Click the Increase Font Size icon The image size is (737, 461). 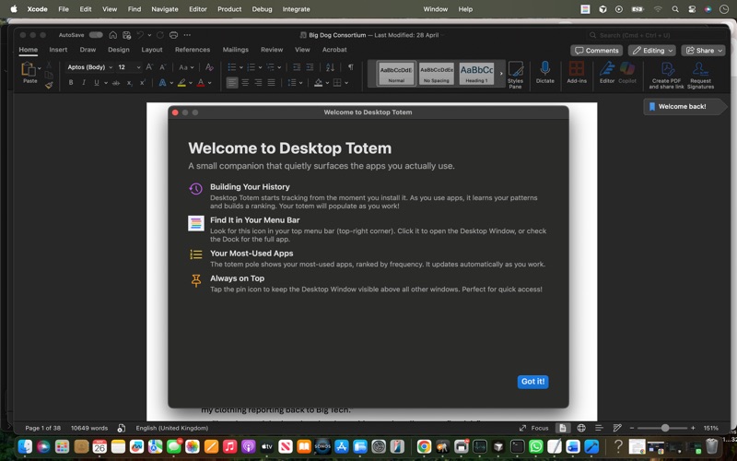[x=149, y=67]
